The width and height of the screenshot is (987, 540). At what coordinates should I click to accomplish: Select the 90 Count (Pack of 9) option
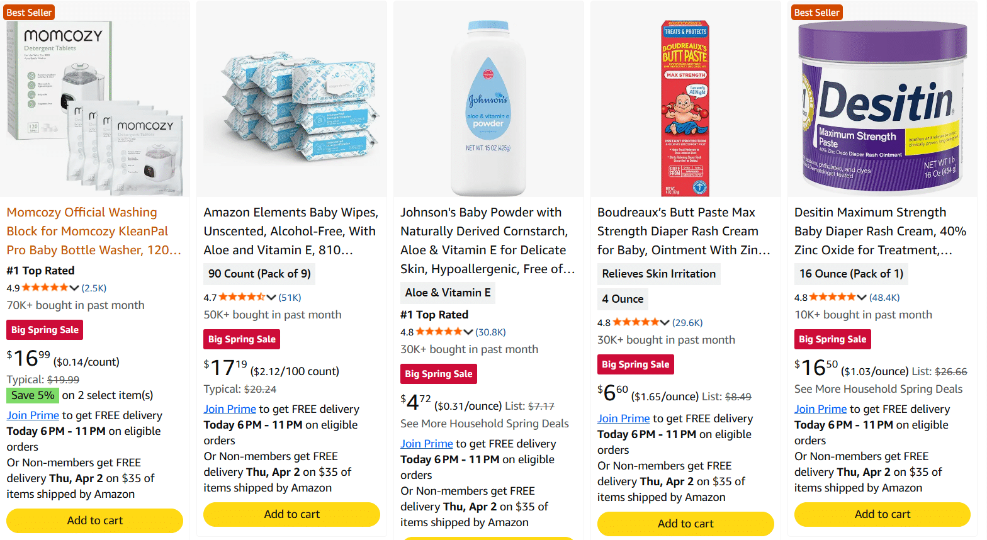tap(259, 274)
